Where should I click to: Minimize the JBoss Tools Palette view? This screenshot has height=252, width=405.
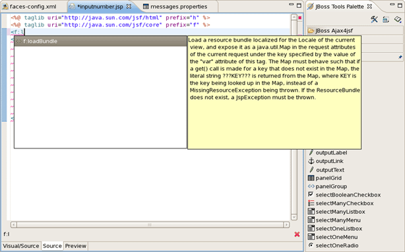click(392, 5)
